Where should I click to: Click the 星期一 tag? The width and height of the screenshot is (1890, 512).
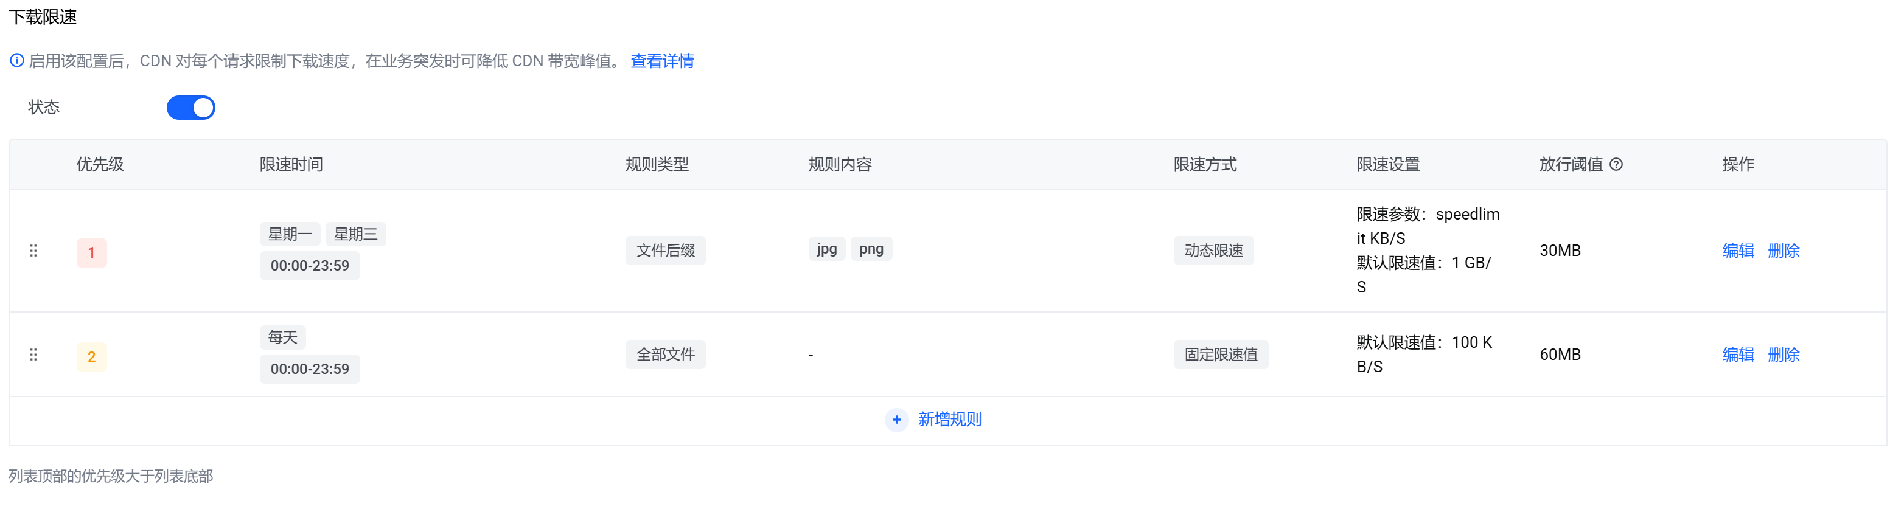click(290, 234)
